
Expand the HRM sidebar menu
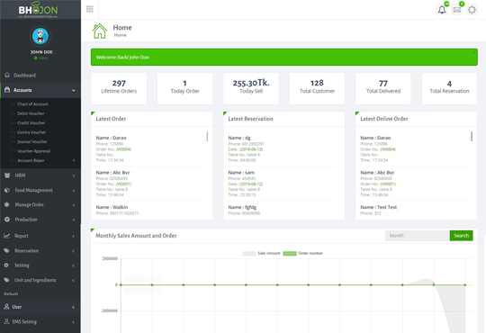(40, 175)
